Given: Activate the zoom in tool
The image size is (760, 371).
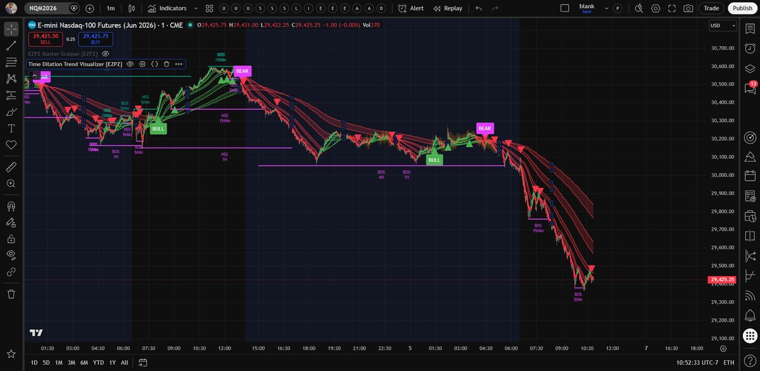Looking at the screenshot, I should pos(11,183).
